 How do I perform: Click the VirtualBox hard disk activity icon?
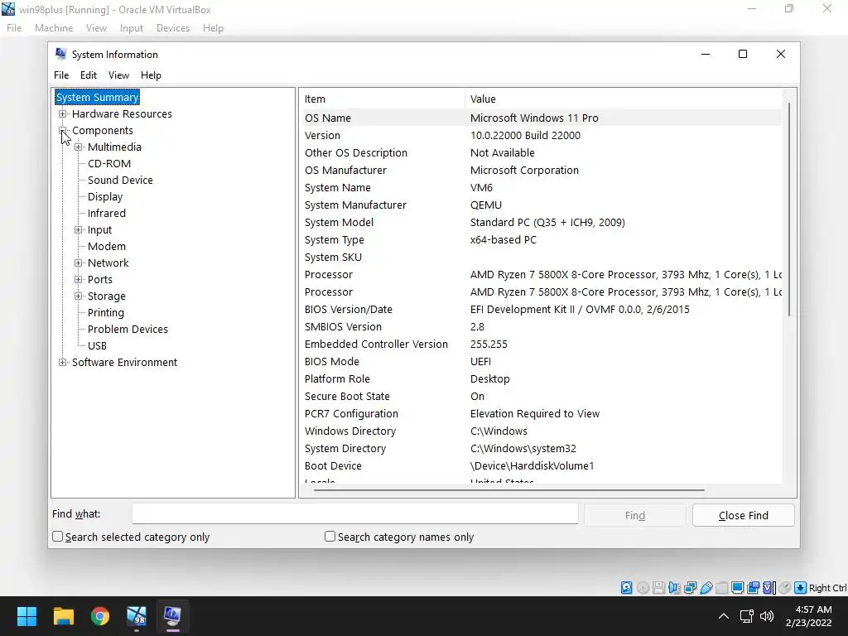(626, 587)
